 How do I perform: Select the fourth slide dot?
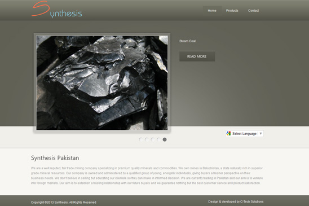coord(158,139)
